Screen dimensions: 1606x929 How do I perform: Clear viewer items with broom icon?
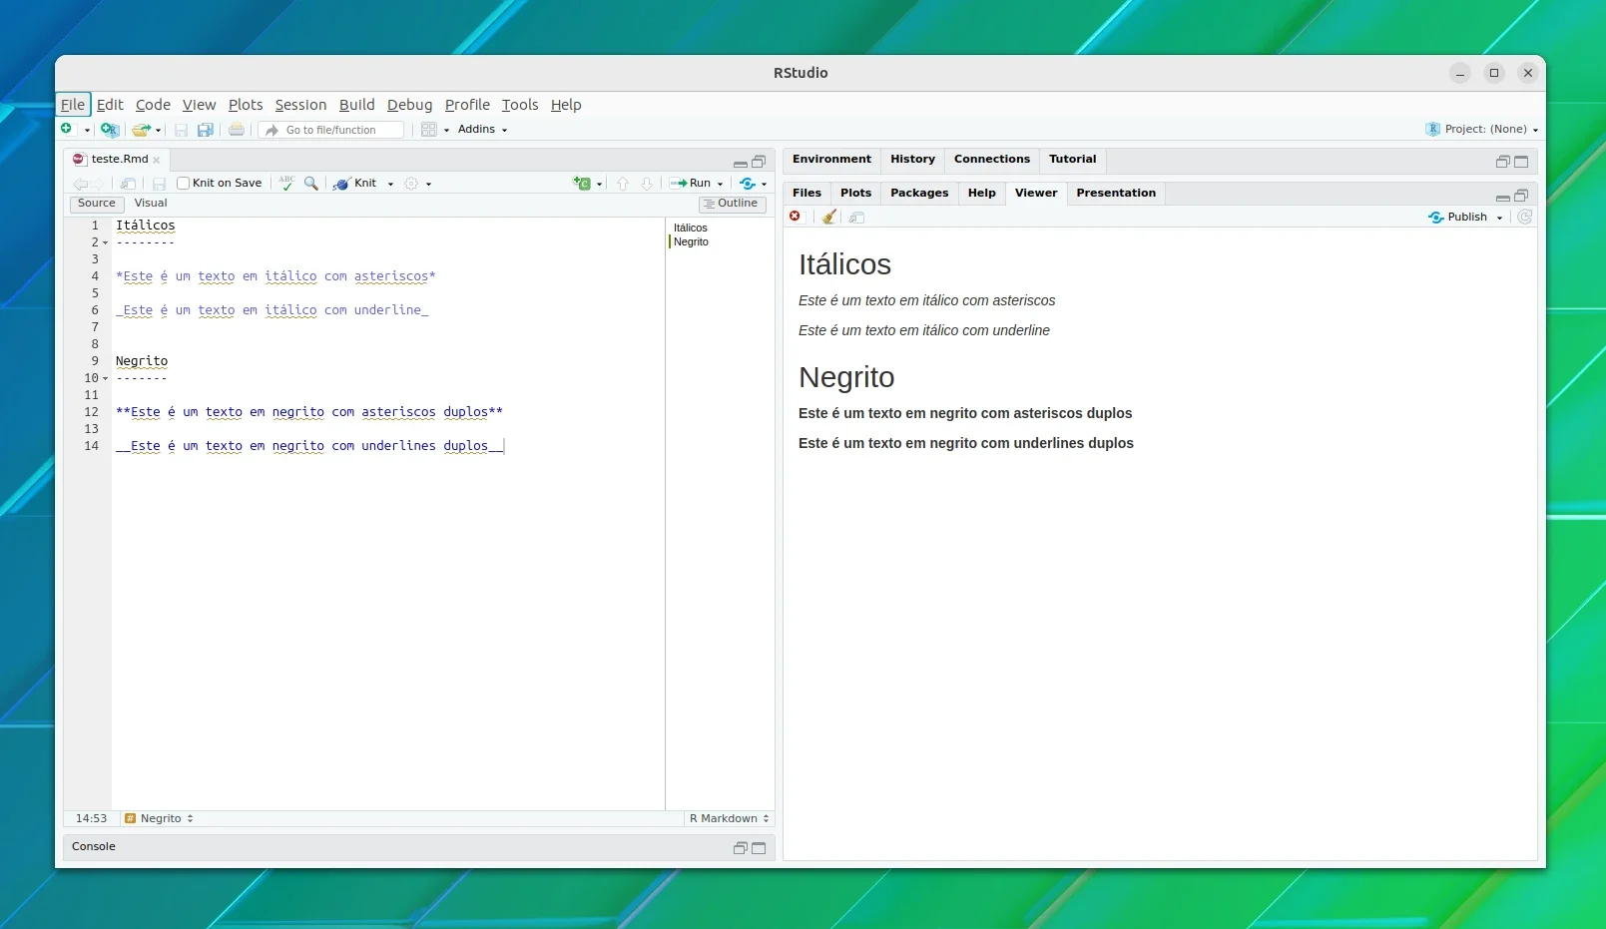click(x=829, y=217)
